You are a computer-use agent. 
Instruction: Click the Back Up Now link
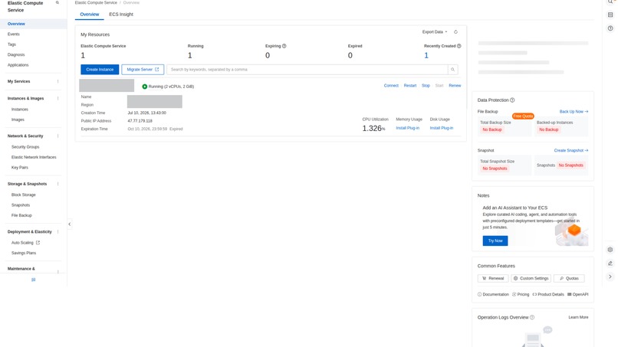pyautogui.click(x=574, y=112)
